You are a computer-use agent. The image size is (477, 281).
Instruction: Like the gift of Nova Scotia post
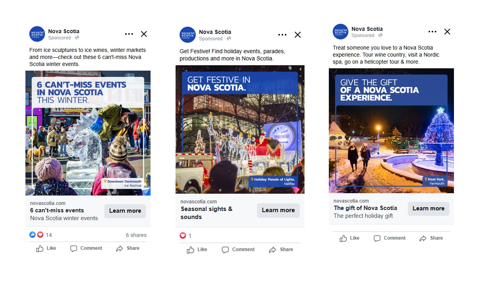(349, 238)
